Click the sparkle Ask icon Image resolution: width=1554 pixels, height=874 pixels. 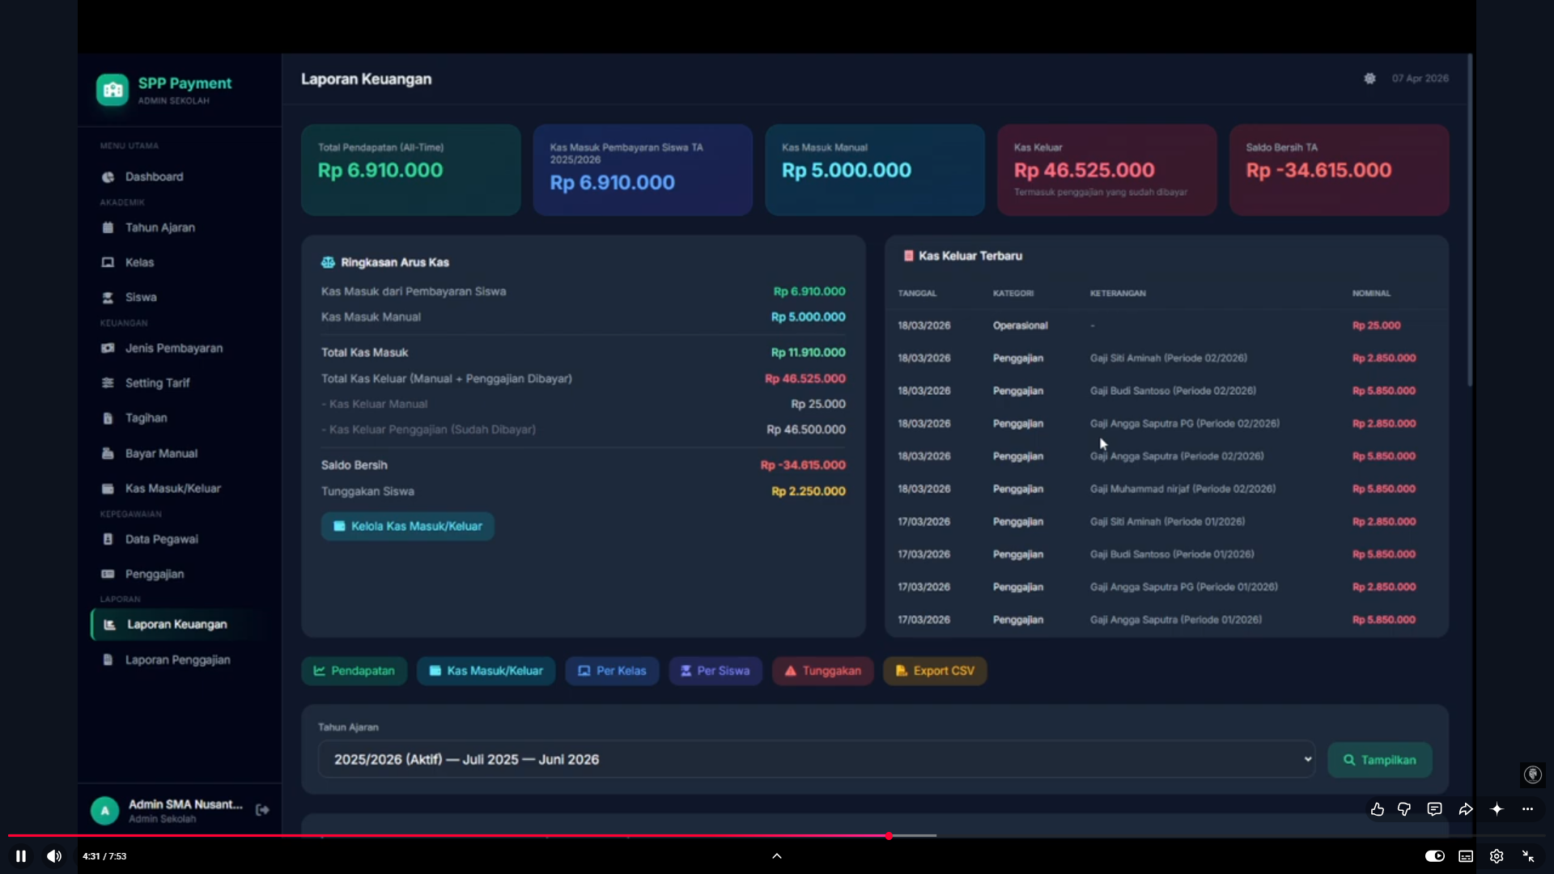coord(1497,809)
